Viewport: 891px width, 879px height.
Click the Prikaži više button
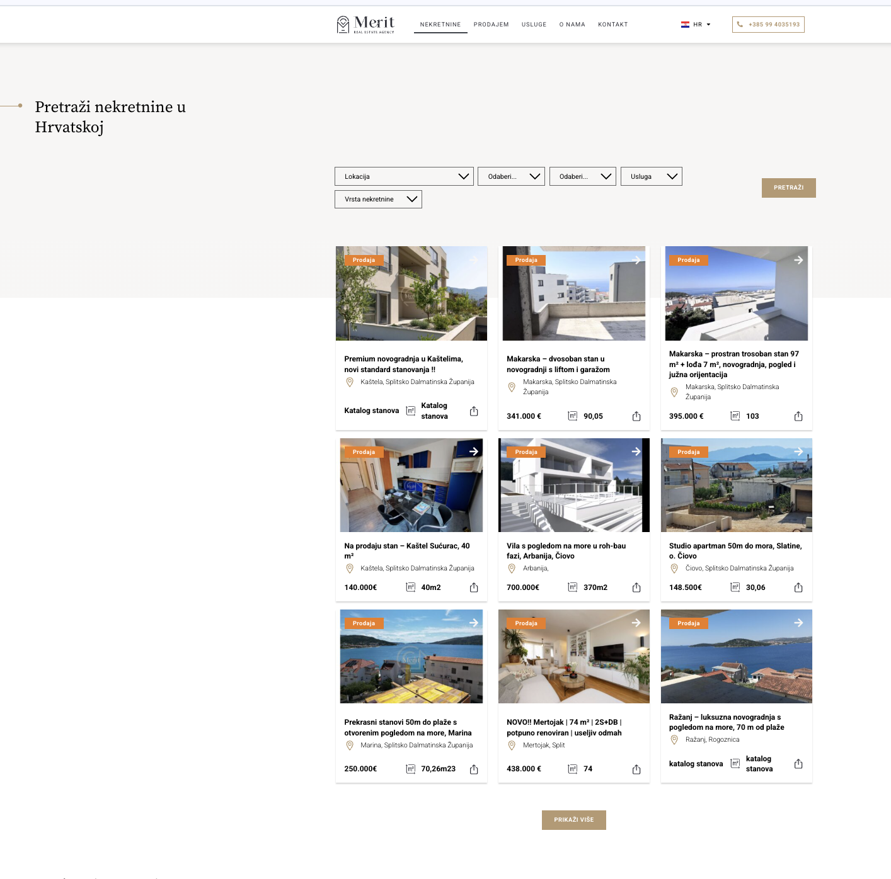click(x=574, y=820)
